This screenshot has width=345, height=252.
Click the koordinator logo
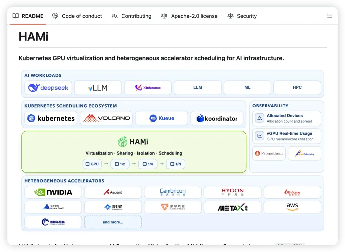217,118
